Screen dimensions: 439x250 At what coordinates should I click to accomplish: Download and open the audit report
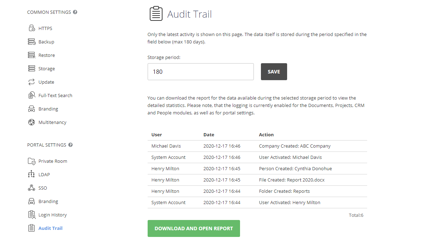(194, 228)
